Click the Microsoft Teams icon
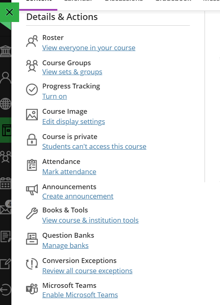 [32, 289]
